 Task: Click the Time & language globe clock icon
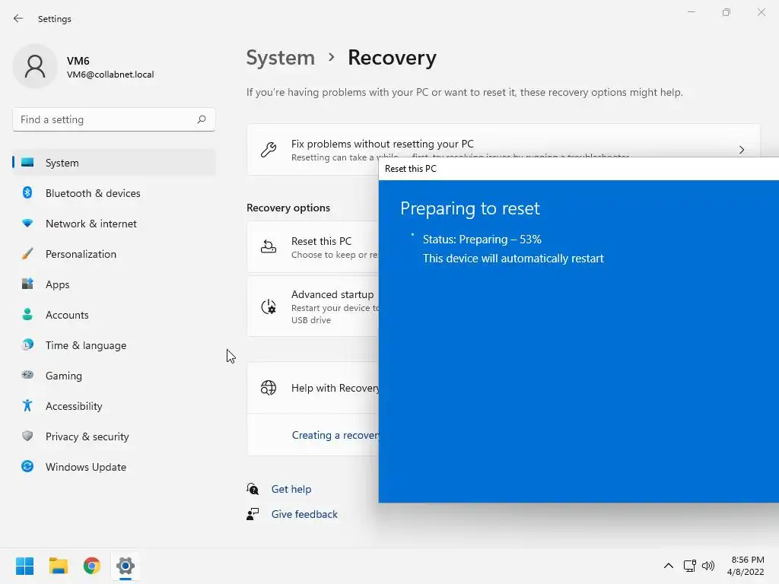tap(27, 344)
